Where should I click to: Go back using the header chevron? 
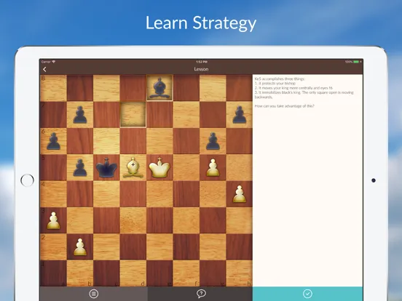(x=44, y=69)
